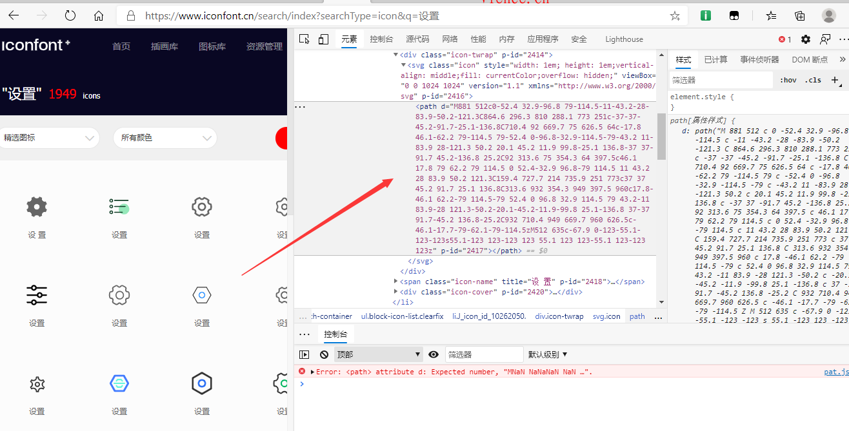
Task: Toggle the .cls class editor
Action: click(x=814, y=80)
